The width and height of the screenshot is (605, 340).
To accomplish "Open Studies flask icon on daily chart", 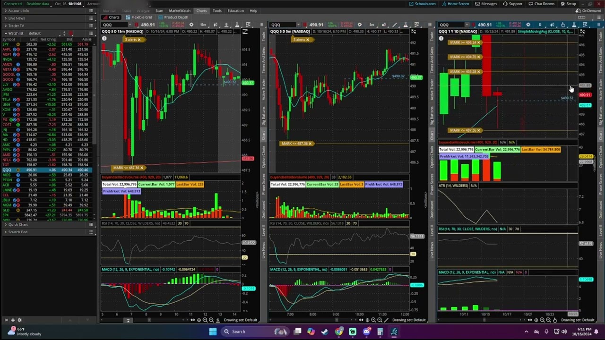I will 574,25.
